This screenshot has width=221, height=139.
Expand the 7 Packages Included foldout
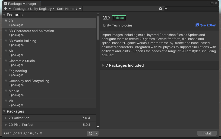(x=103, y=65)
